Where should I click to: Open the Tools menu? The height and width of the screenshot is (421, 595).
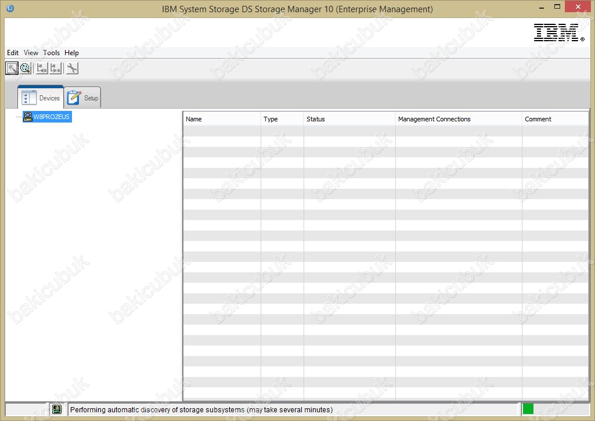51,53
